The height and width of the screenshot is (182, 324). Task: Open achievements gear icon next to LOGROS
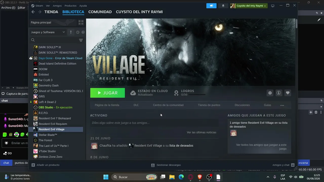(x=176, y=93)
